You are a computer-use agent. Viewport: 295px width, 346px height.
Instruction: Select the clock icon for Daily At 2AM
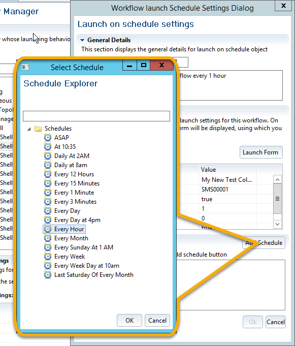[48, 156]
